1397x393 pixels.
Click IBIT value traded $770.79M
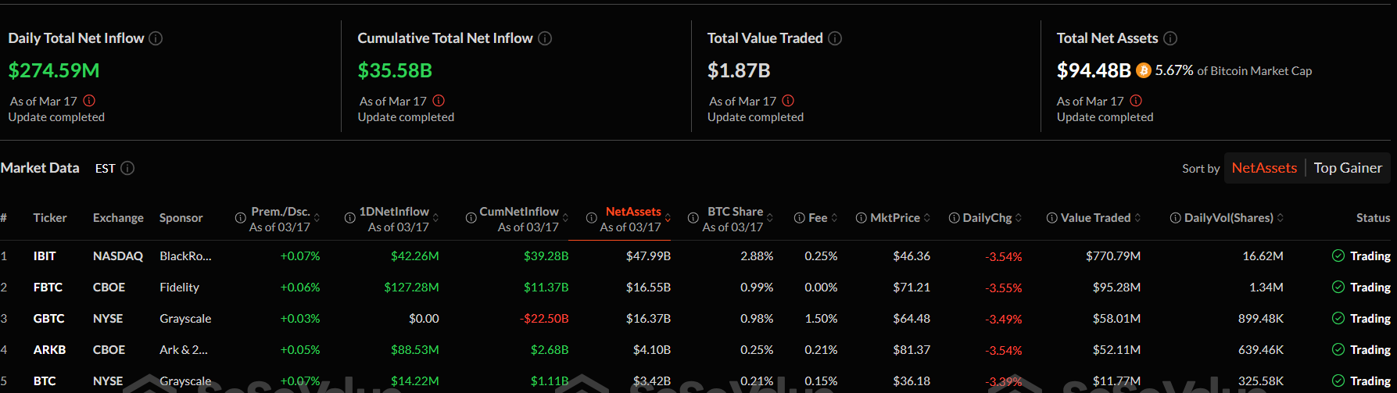[x=1113, y=255]
